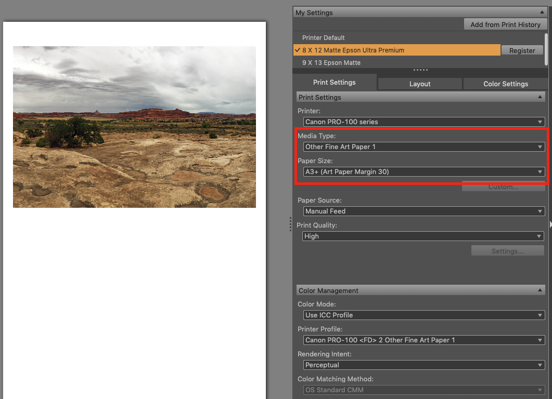Open the Paper Source dropdown

tap(423, 211)
